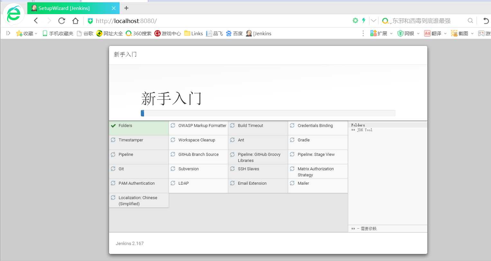Click the Credentials Binding sync icon
The image size is (491, 261).
click(292, 125)
